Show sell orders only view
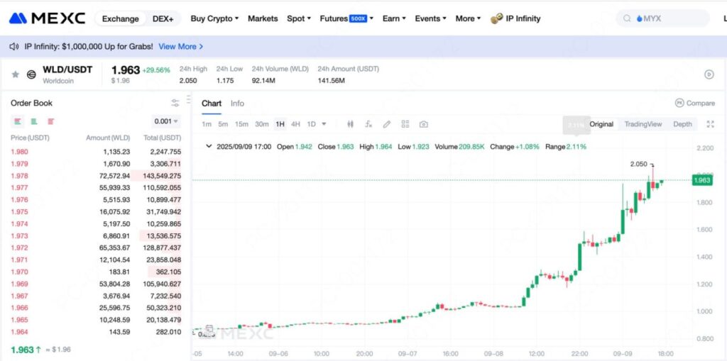The image size is (727, 361). point(50,121)
